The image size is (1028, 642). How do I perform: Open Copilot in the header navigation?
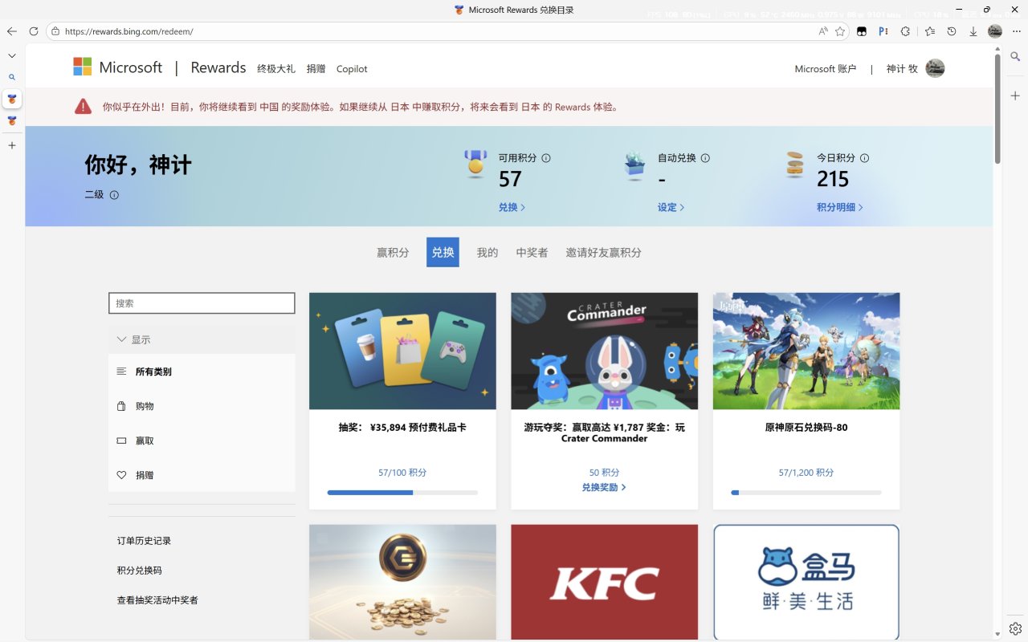coord(352,69)
